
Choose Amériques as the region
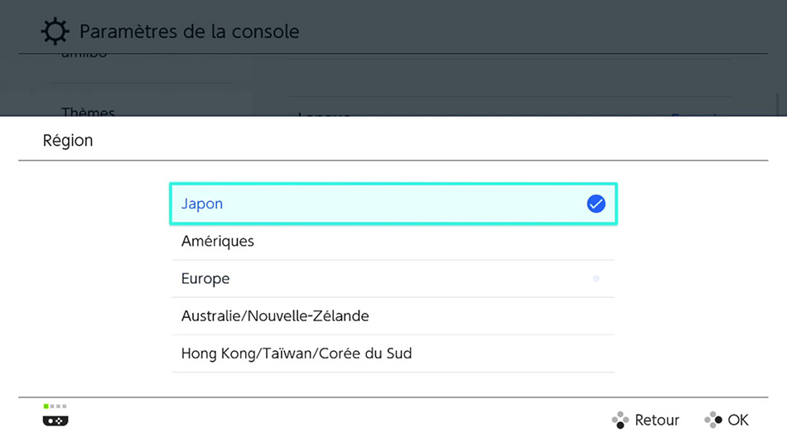coord(393,242)
